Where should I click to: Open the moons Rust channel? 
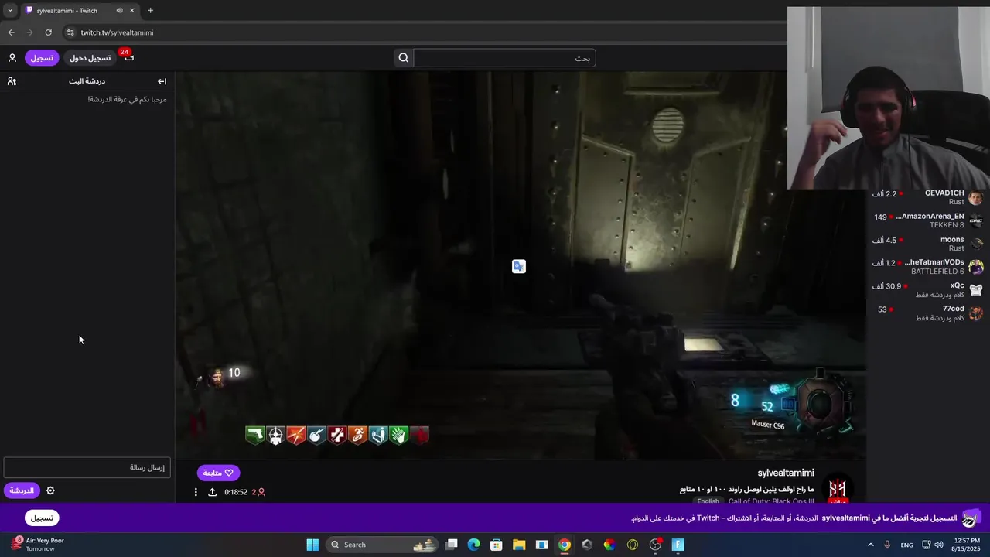coord(927,244)
